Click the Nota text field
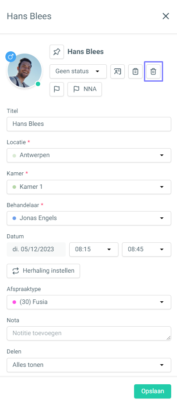 [89, 333]
